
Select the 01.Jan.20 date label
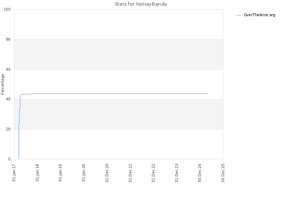click(x=83, y=173)
